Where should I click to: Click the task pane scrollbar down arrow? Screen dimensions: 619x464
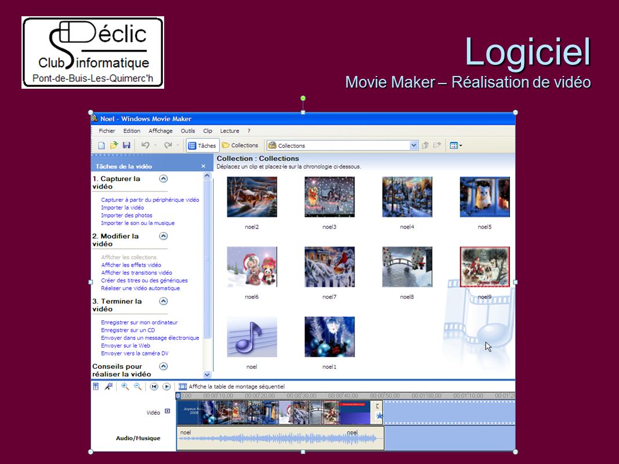coord(207,375)
